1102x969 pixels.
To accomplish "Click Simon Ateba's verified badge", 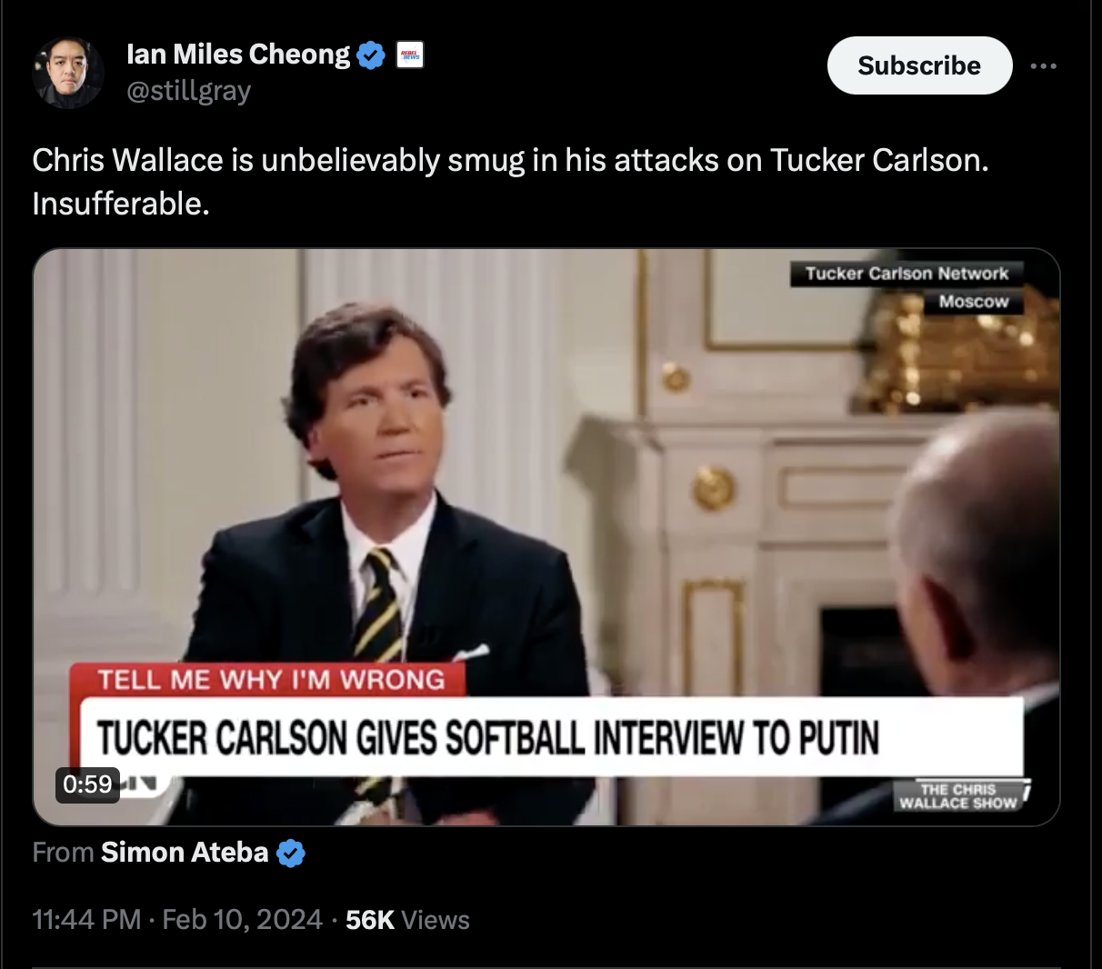I will coord(291,853).
